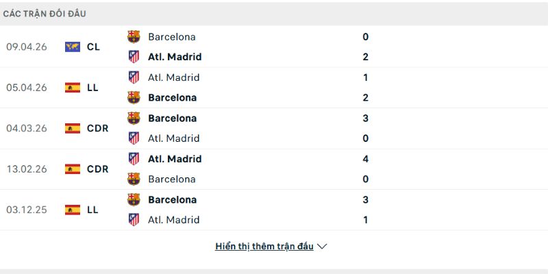Click Barcelona crest in the 09.04.26 match
Image resolution: width=548 pixels, height=274 pixels.
134,37
